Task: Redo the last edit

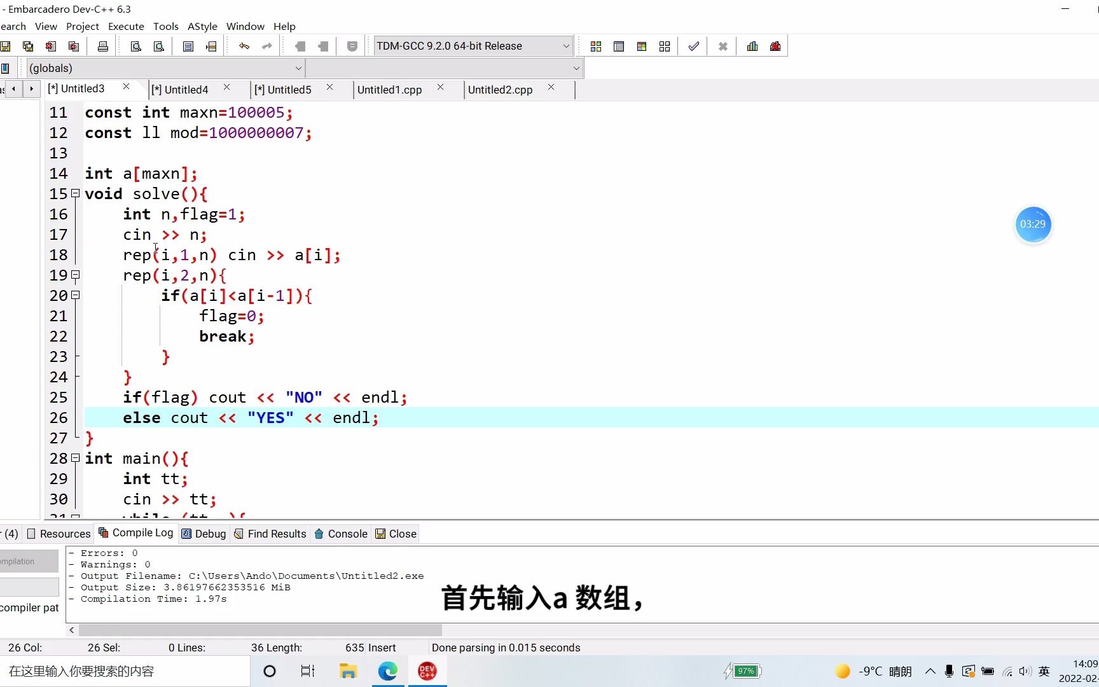Action: [x=266, y=46]
